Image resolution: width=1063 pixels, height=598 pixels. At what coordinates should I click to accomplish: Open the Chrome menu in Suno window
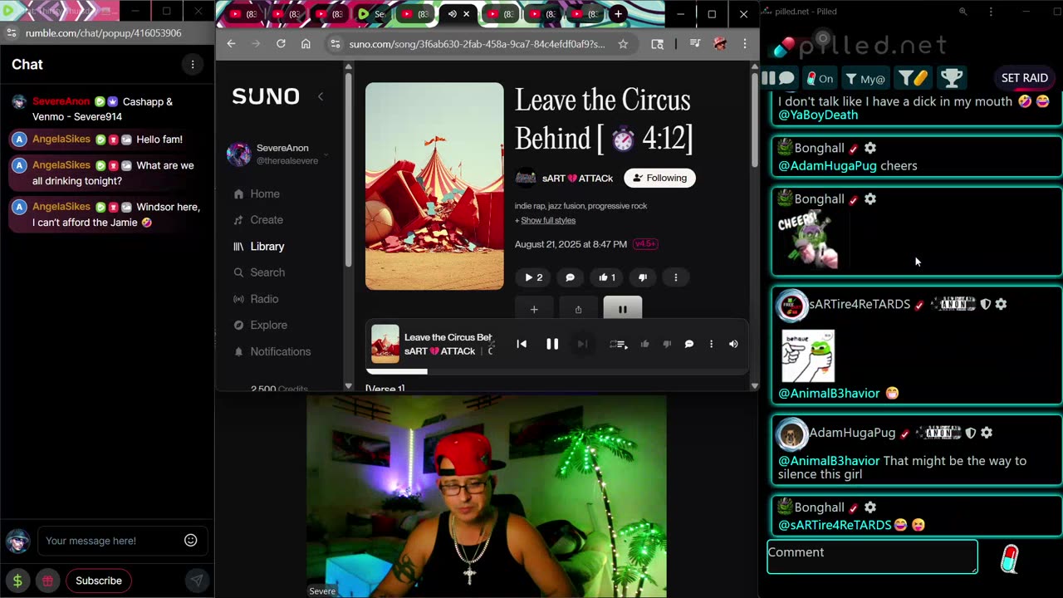click(745, 44)
